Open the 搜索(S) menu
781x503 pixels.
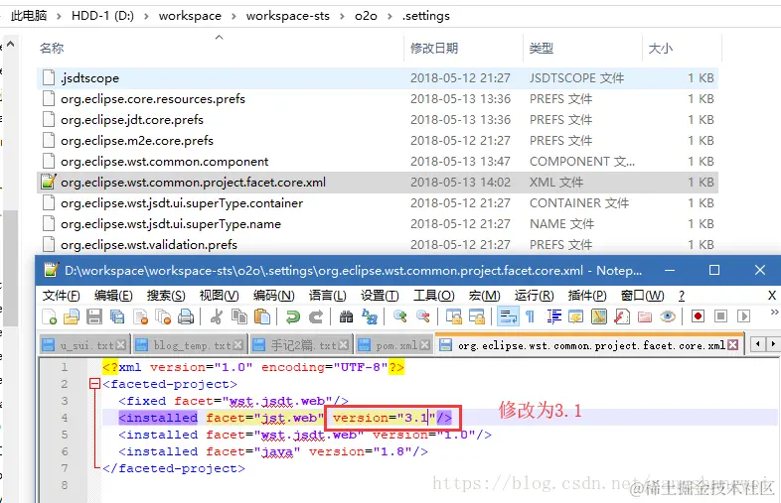click(166, 296)
